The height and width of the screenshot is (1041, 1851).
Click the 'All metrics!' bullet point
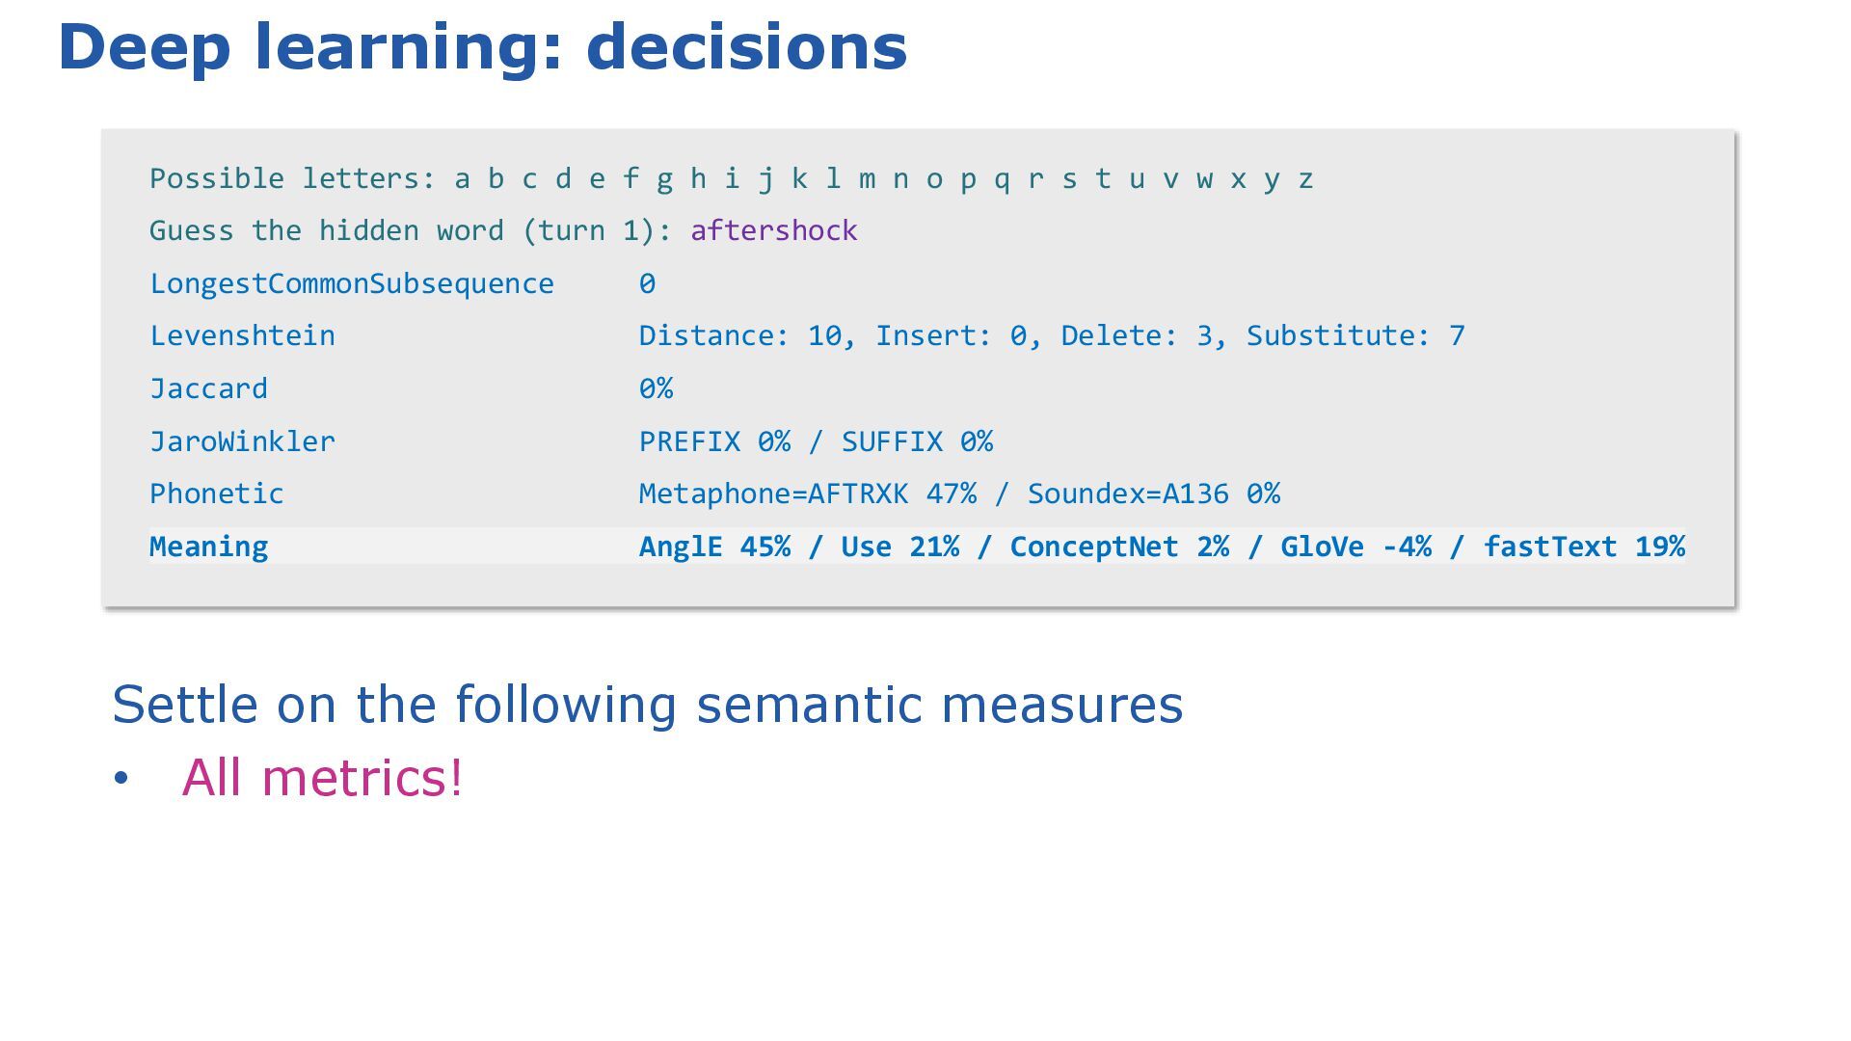[323, 777]
